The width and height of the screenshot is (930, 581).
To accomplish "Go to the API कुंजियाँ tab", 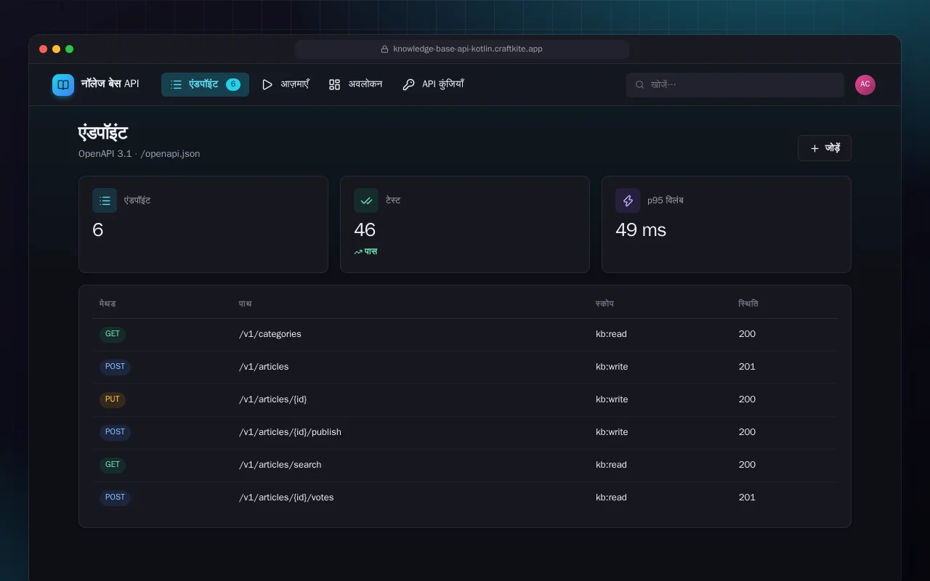I will tap(433, 85).
